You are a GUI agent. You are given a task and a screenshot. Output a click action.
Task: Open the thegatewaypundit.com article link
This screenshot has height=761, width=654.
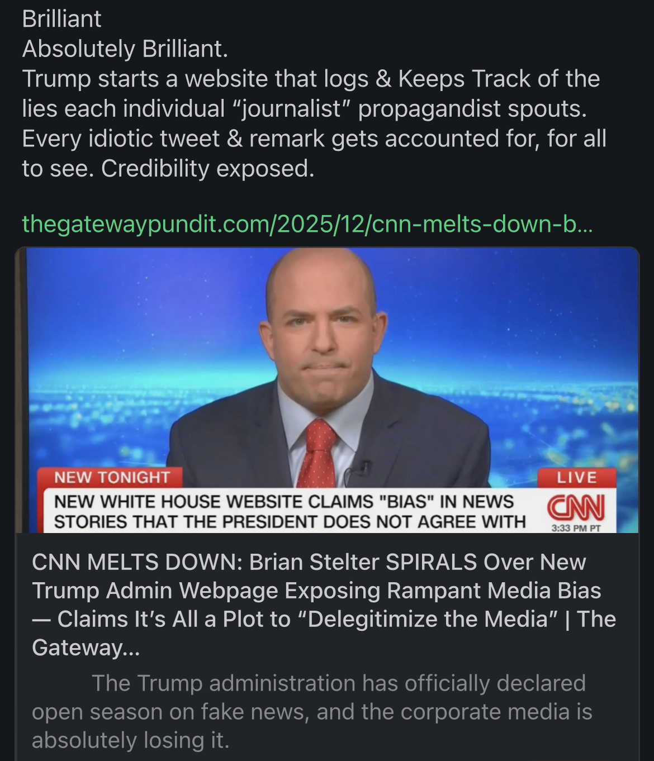pyautogui.click(x=307, y=223)
